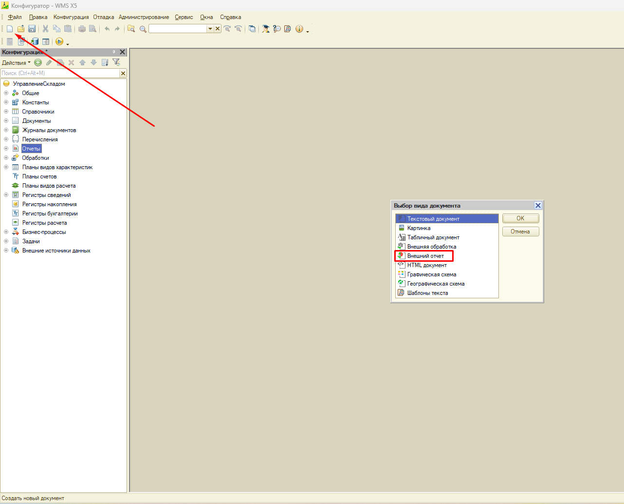Update database configuration via toolbar icon
624x504 pixels.
(35, 41)
